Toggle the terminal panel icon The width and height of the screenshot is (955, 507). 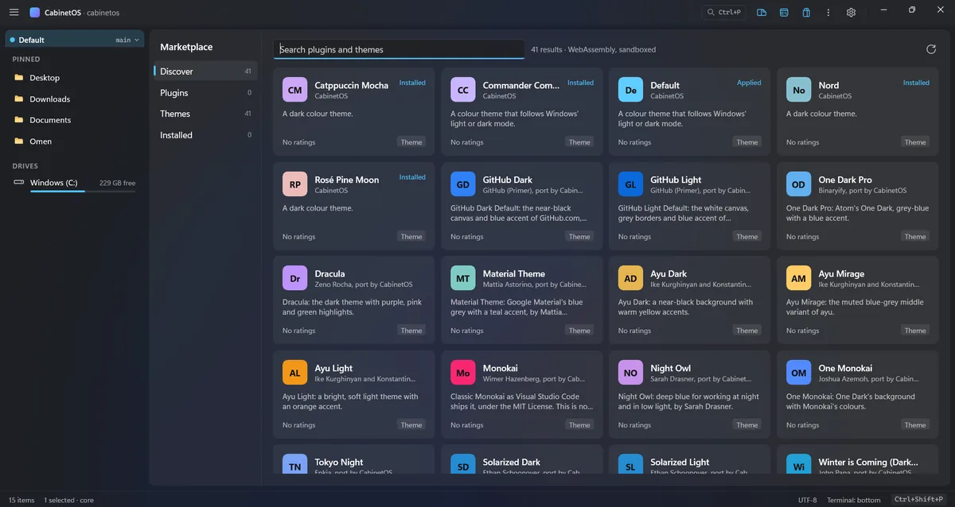click(784, 12)
